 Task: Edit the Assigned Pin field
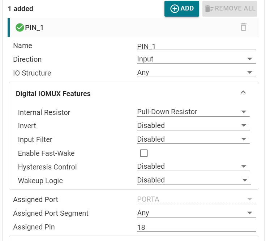click(196, 227)
